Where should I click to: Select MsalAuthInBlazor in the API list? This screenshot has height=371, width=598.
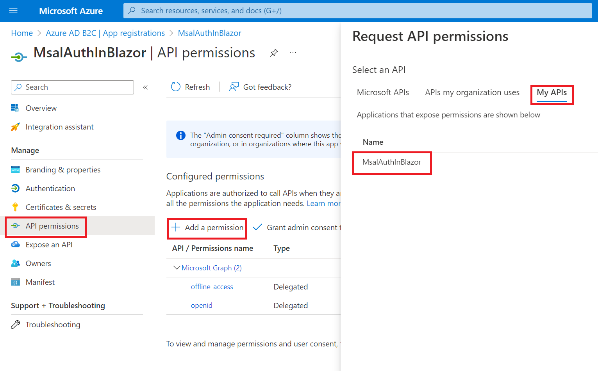coord(392,162)
